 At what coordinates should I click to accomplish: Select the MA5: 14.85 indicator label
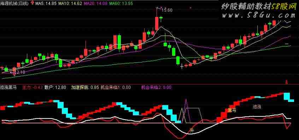click(46, 4)
